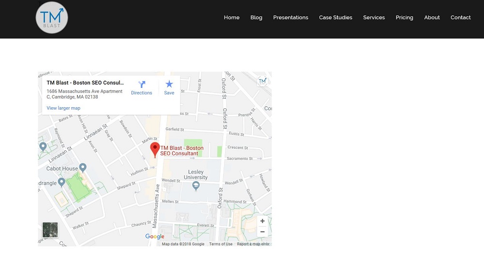Click the TM Blast logo
Viewport: 484px width, 255px height.
[x=52, y=17]
